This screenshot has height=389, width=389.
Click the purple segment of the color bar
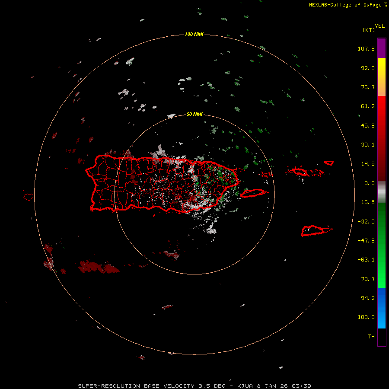click(x=382, y=48)
